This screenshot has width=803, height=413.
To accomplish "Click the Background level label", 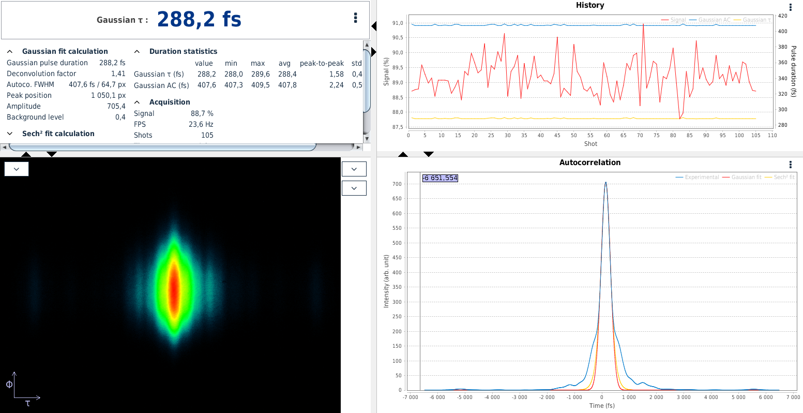I will point(35,117).
